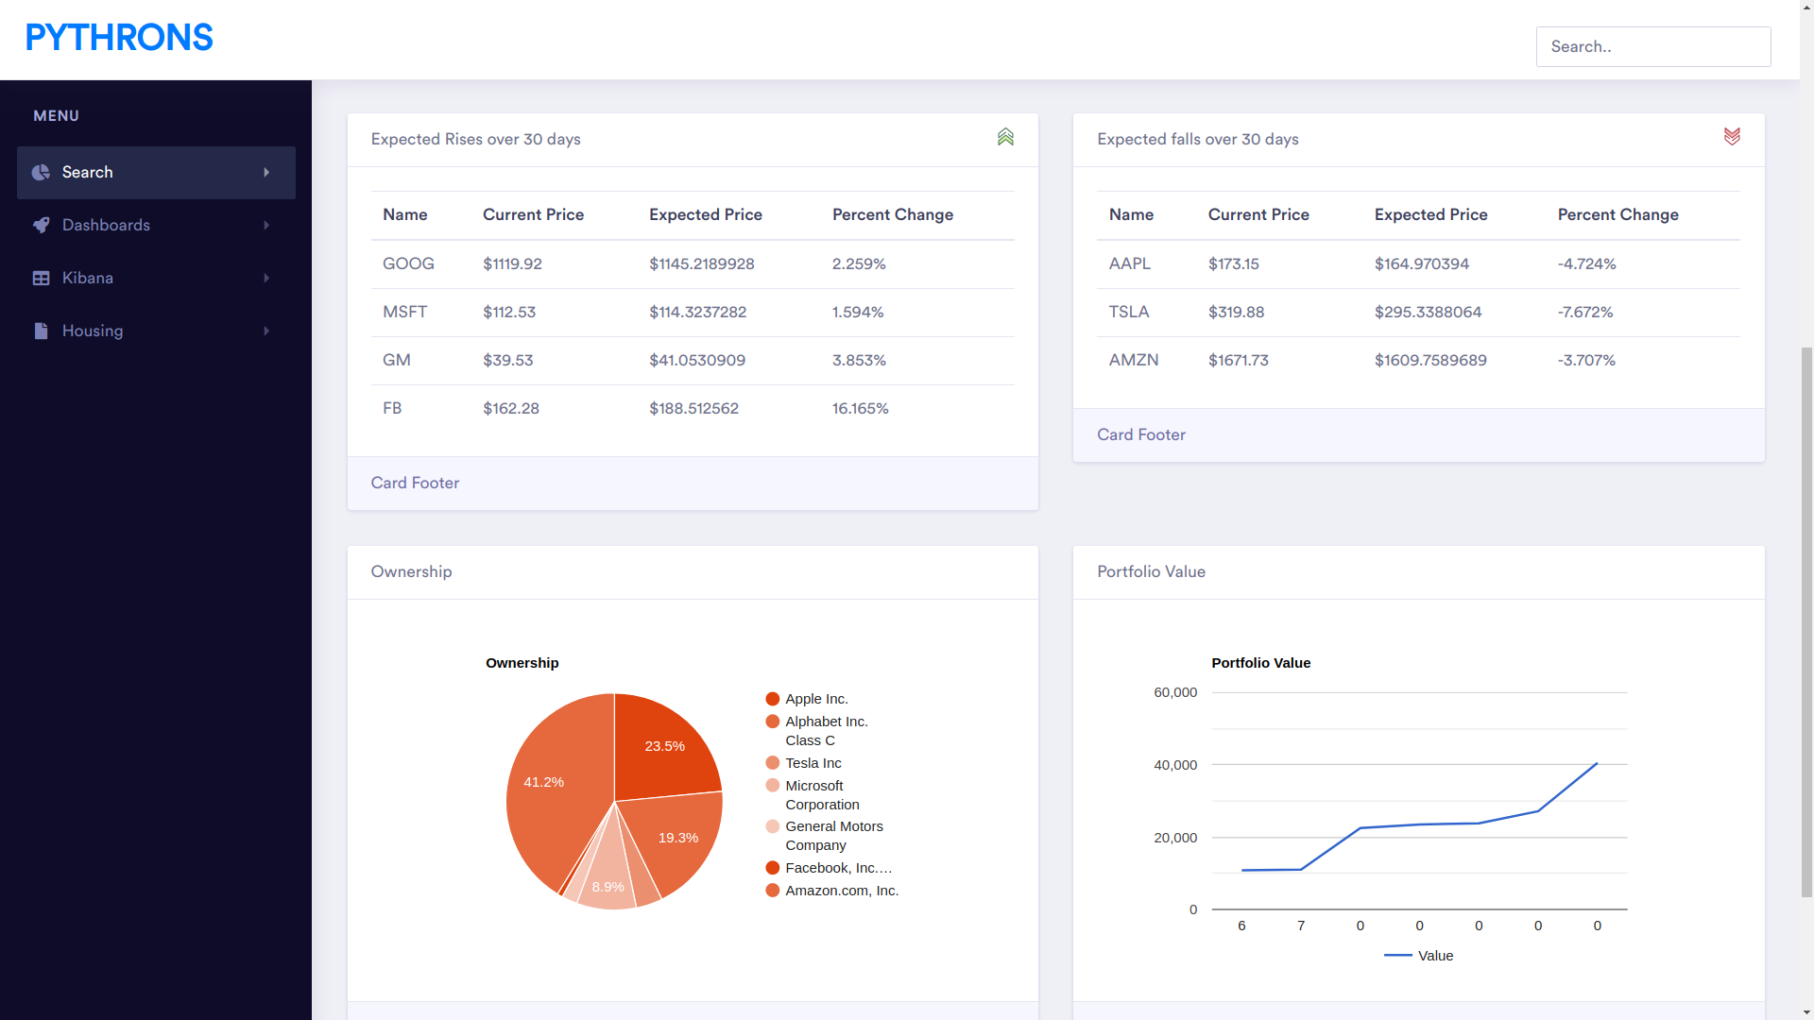Expand the Search menu arrow
The height and width of the screenshot is (1020, 1814).
coord(266,172)
